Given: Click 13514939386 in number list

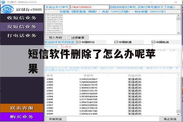Looking at the screenshot, I should tap(54, 15).
